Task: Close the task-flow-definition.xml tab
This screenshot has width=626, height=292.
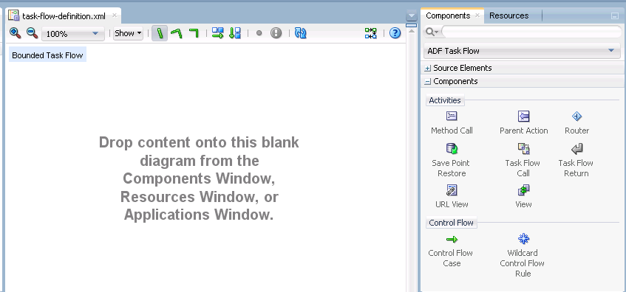Action: tap(114, 15)
